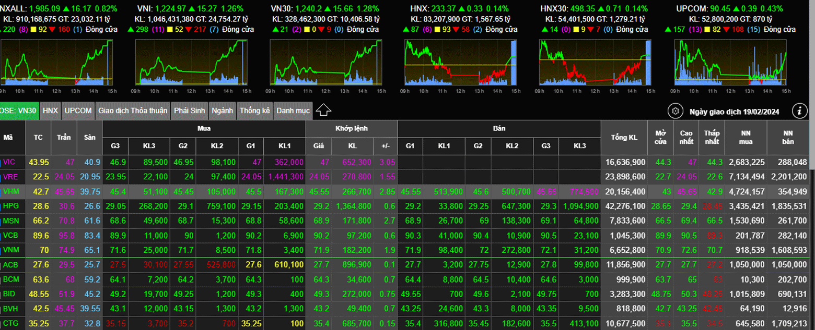Viewport: 815px width, 330px height.
Task: Click the up arrow to collapse index charts
Action: click(x=323, y=110)
